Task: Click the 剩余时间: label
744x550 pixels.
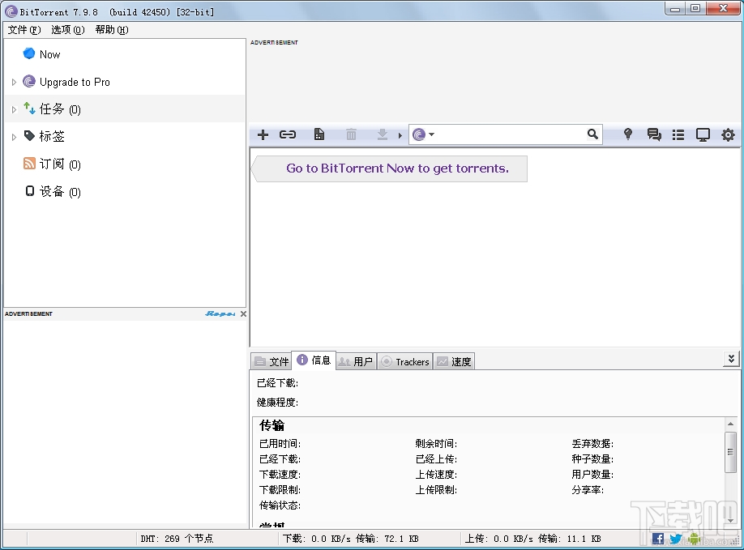Action: pos(436,444)
